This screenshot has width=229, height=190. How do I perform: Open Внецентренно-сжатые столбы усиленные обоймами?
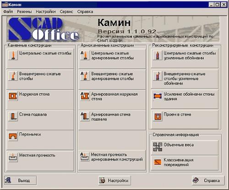[185, 79]
